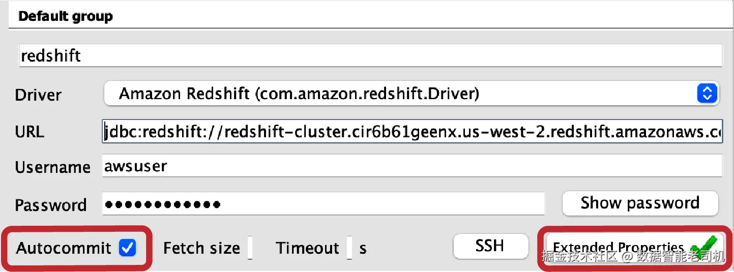
Task: Click the blue arrows on Driver dropdown
Action: coord(707,94)
